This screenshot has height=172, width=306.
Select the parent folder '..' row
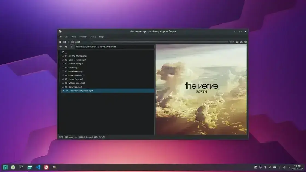tap(108, 52)
